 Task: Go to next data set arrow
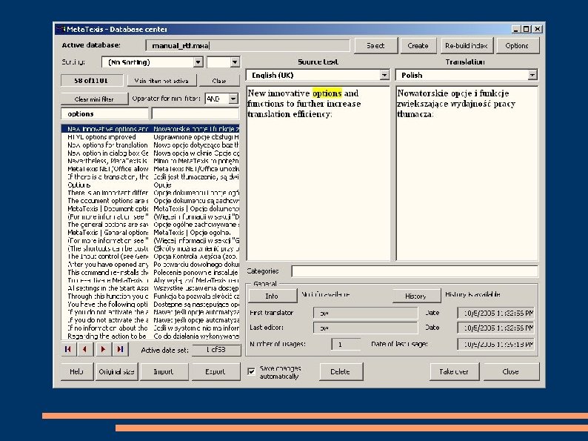coord(103,349)
